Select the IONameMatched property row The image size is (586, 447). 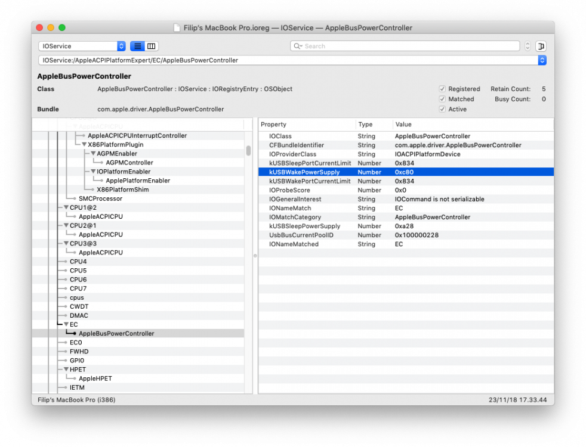tap(406, 244)
